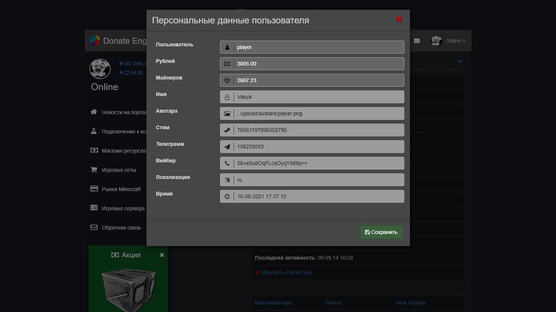Click the Telegram paper plane icon

click(227, 147)
